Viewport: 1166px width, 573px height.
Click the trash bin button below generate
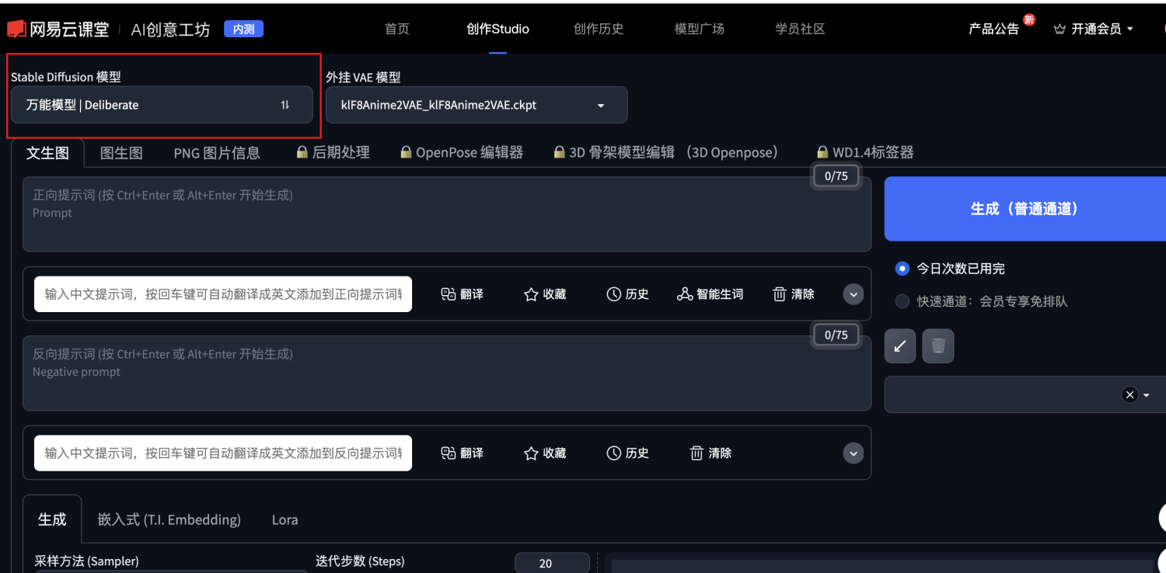point(938,346)
